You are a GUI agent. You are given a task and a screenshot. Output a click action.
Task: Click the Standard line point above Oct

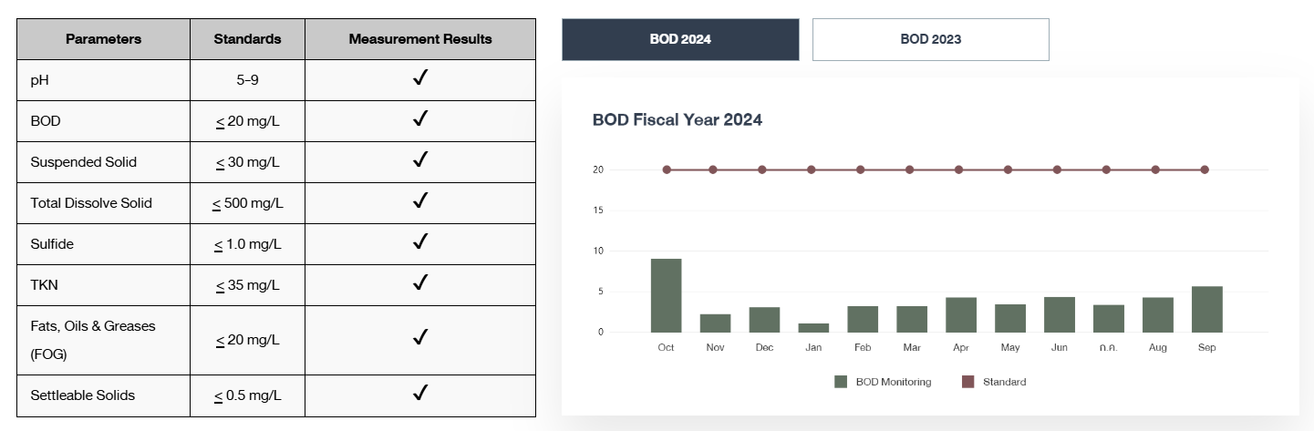667,169
